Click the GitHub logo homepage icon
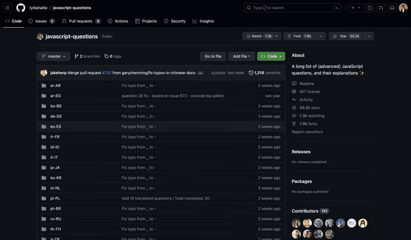The image size is (411, 240). tap(21, 8)
